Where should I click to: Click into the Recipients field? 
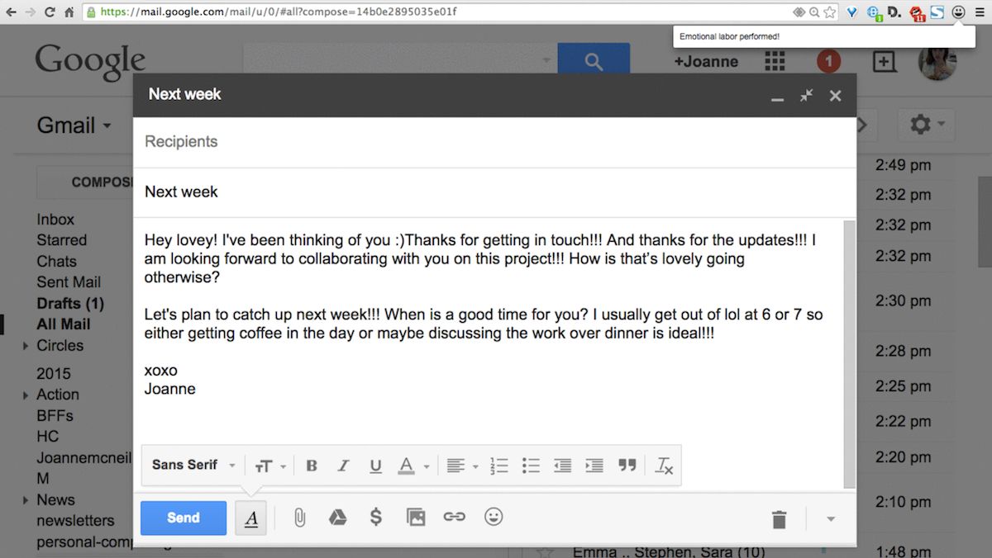494,142
